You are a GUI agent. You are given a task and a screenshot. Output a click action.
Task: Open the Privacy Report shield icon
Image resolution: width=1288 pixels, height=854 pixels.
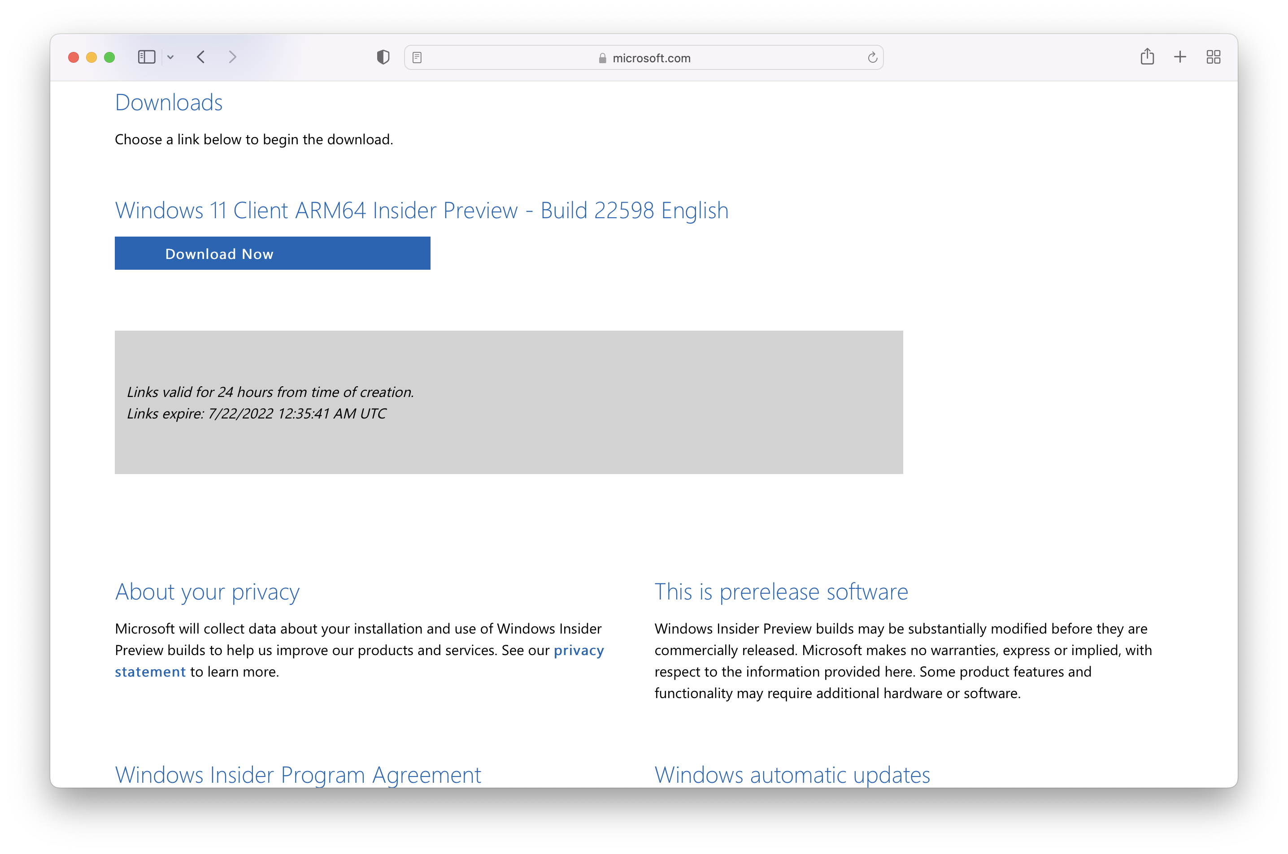click(x=383, y=57)
